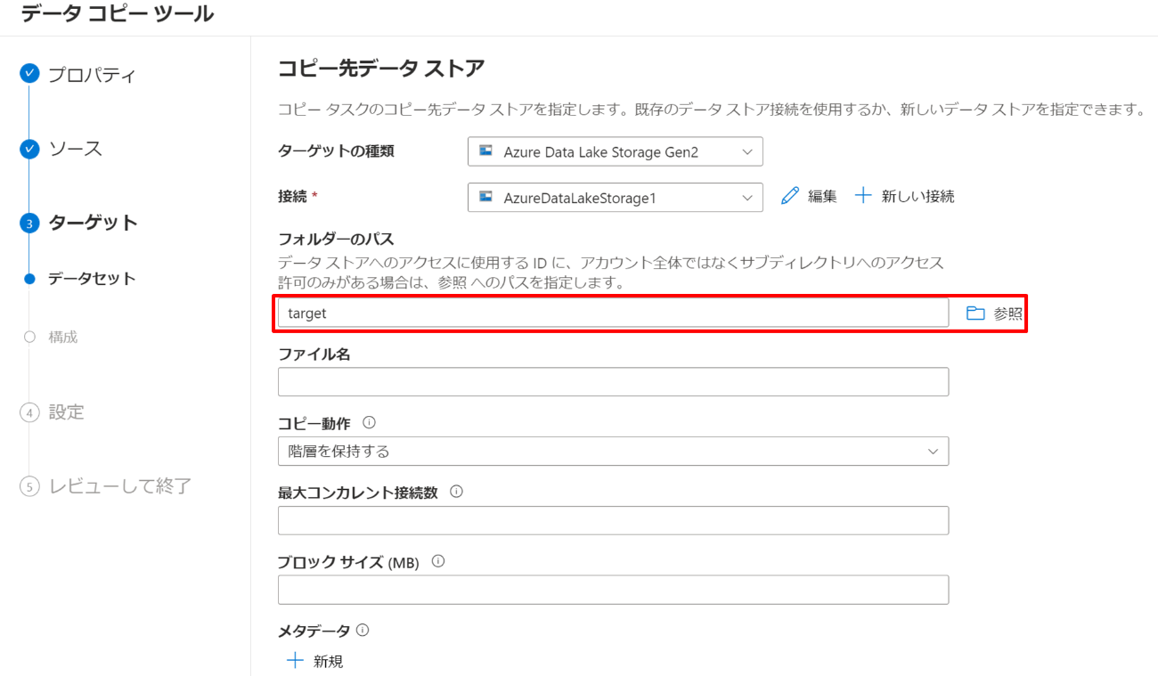Click the step 3 ターゲット circle icon
This screenshot has width=1158, height=676.
pyautogui.click(x=29, y=223)
